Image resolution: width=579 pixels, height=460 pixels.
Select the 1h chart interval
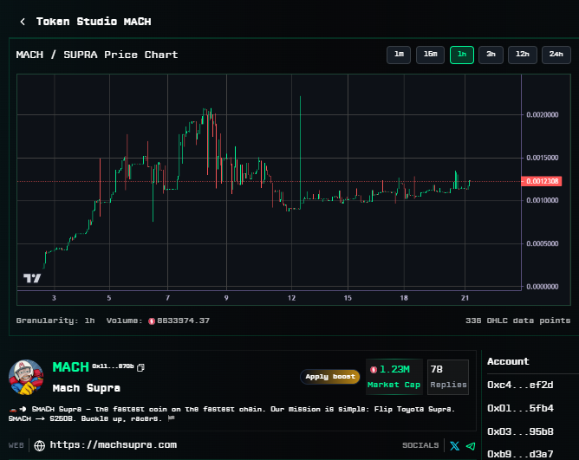coord(462,55)
